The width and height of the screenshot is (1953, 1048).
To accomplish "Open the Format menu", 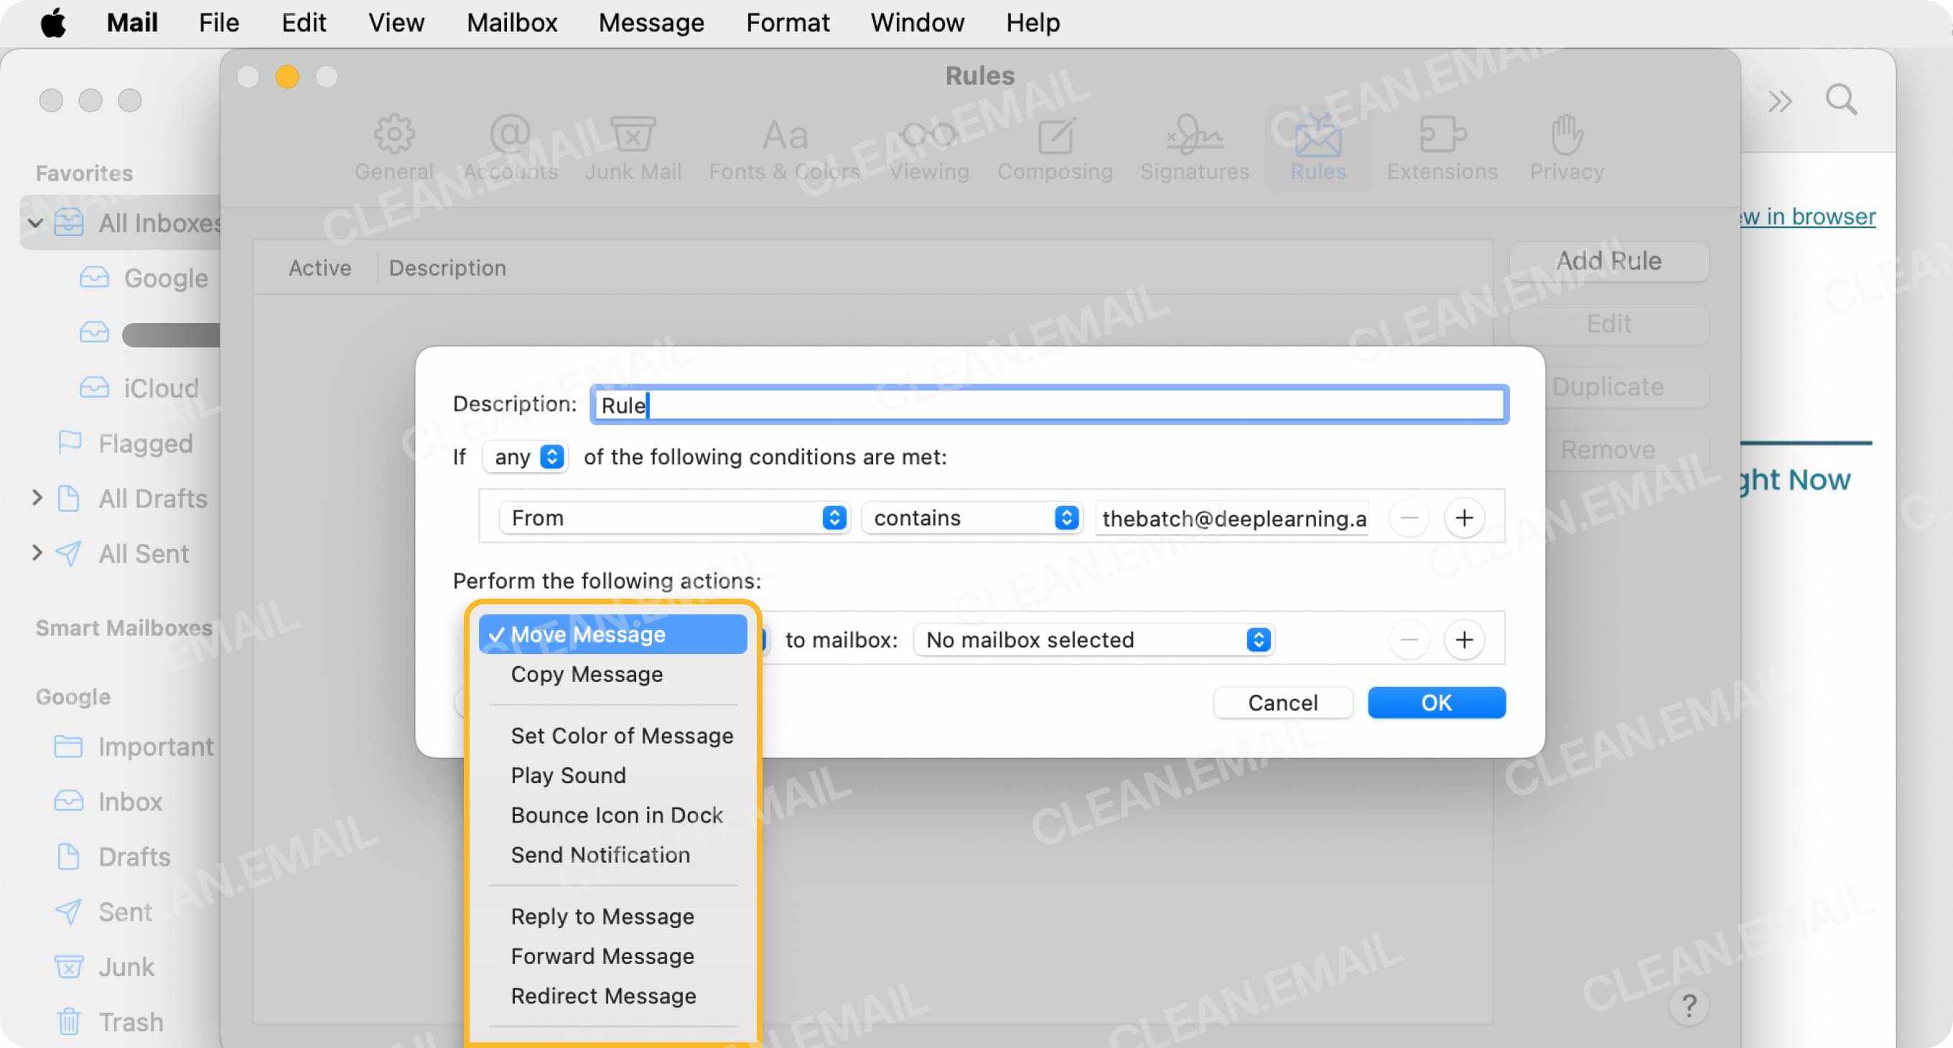I will pyautogui.click(x=788, y=23).
